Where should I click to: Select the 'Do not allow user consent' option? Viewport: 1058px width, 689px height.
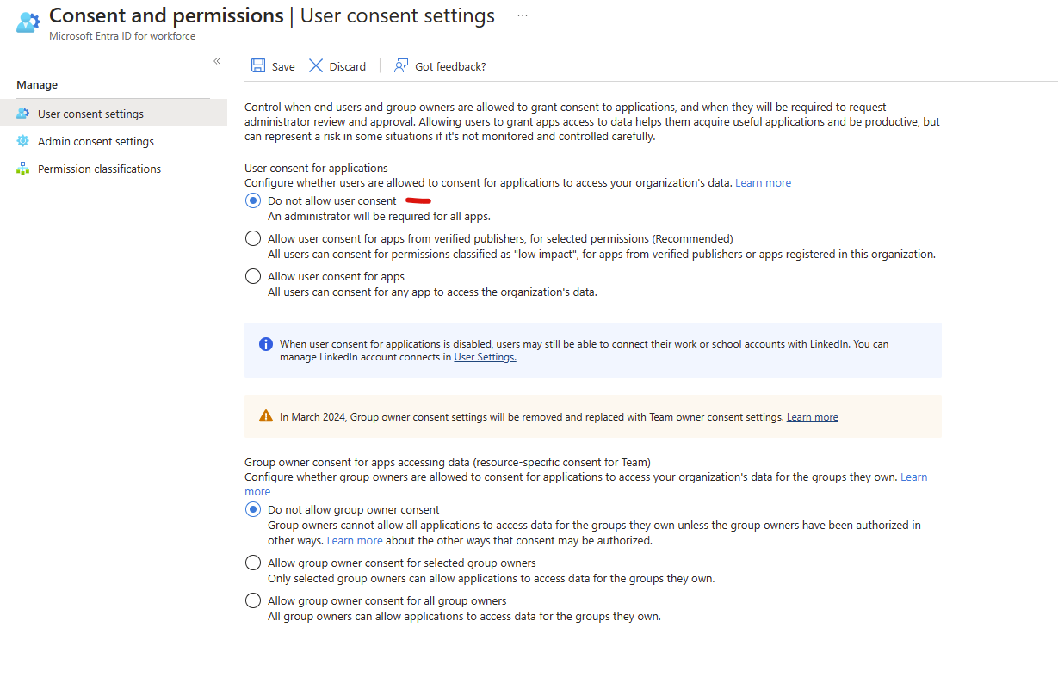252,200
